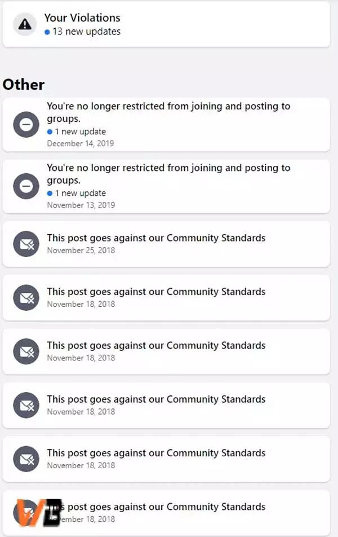Open the November 13, 2019 group restriction notice
The height and width of the screenshot is (537, 338).
pyautogui.click(x=166, y=186)
